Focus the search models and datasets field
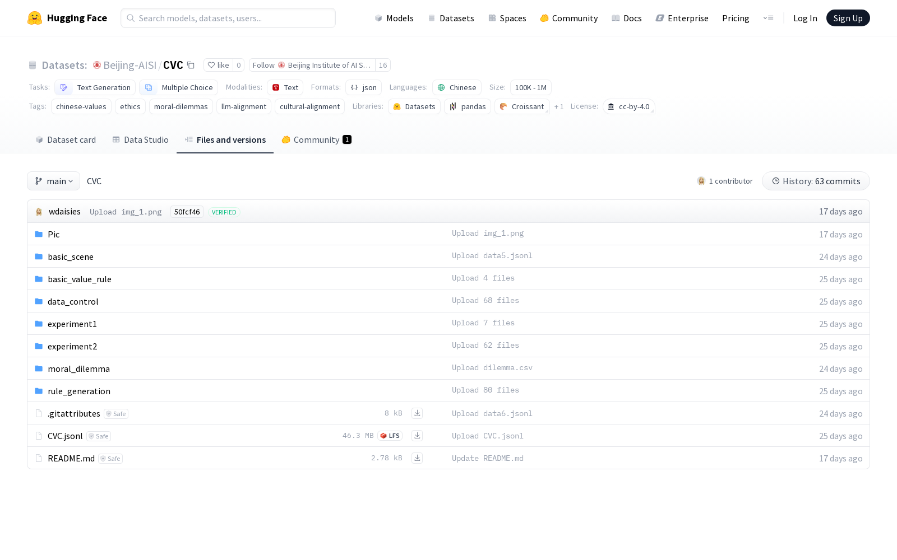Image resolution: width=897 pixels, height=560 pixels. [228, 18]
